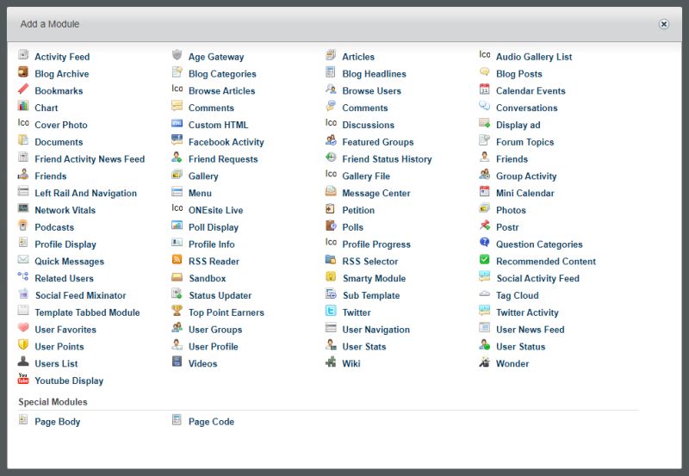Screen dimensions: 689x476
Task: Click the User Favorites heart icon
Action: pos(23,328)
